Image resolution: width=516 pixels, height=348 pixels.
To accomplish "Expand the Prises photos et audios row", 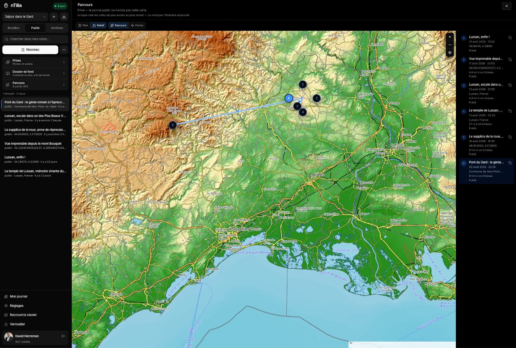I will click(x=35, y=62).
